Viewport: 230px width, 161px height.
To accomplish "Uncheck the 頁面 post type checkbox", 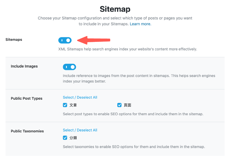I will click(x=119, y=105).
